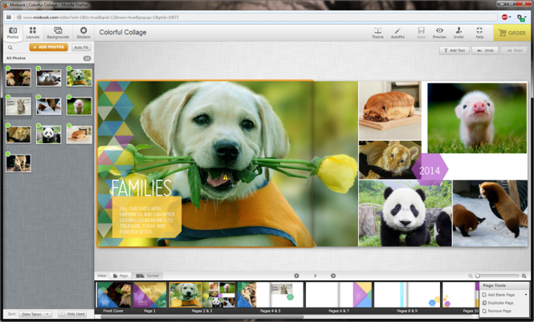Viewport: 534px width, 322px height.
Task: Click the search magnifier in Photos panel
Action: click(10, 47)
